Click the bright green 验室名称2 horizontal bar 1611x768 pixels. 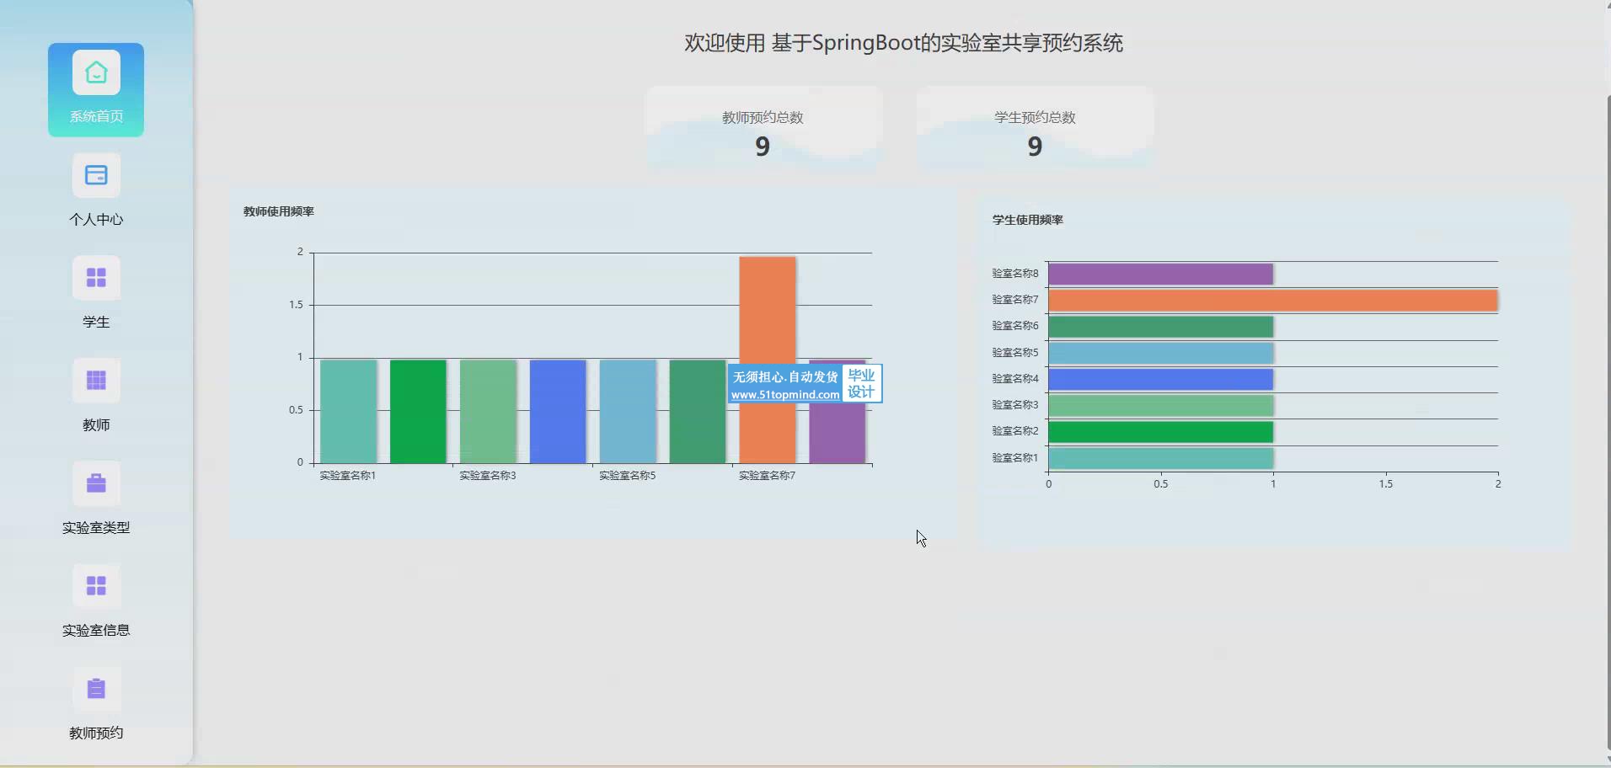coord(1160,432)
